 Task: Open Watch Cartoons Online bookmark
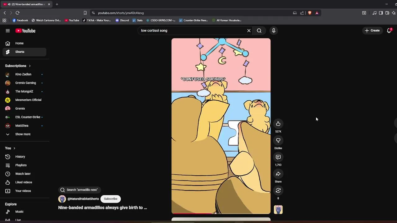coord(46,20)
